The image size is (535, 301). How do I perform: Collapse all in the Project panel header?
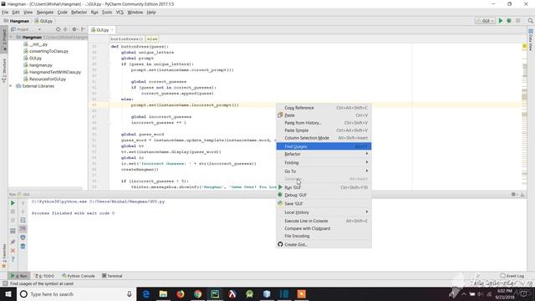(65, 29)
